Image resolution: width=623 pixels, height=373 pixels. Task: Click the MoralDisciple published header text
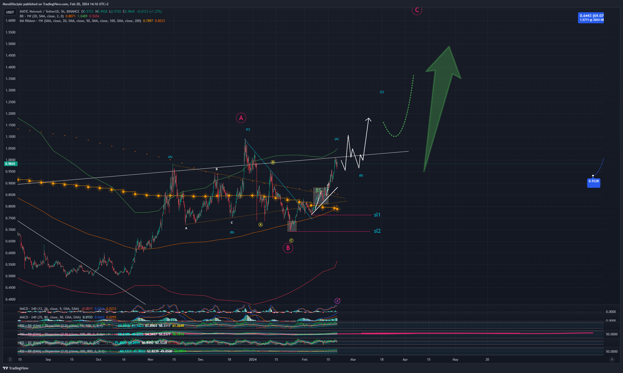click(55, 4)
